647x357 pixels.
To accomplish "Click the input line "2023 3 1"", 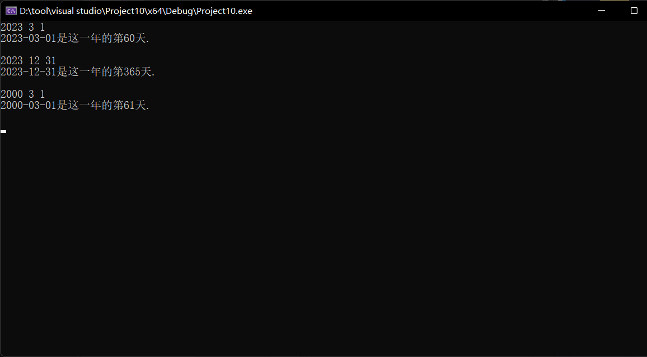I will 23,27.
